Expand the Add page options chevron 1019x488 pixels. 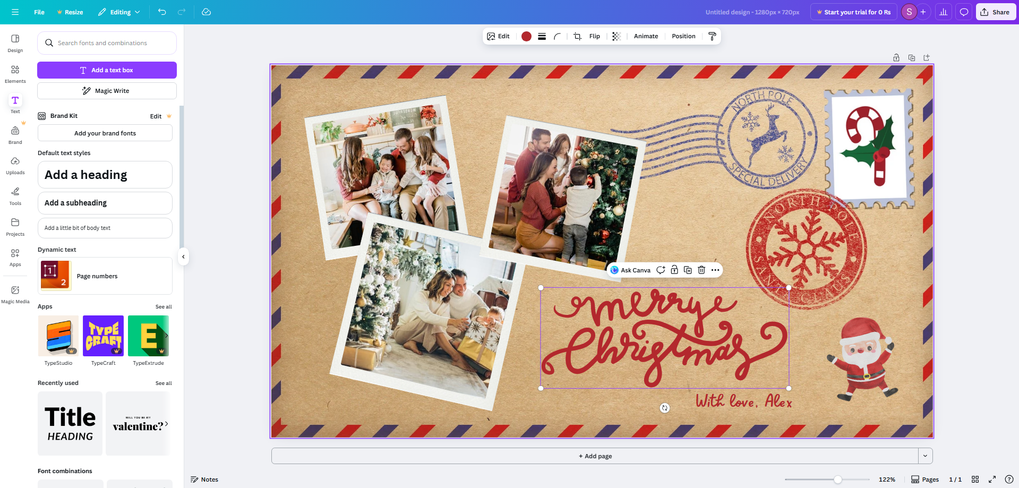(925, 456)
